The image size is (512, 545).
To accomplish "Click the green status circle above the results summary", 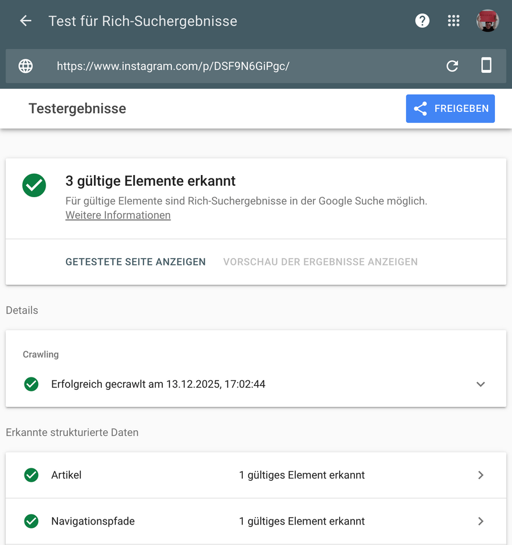I will (34, 185).
